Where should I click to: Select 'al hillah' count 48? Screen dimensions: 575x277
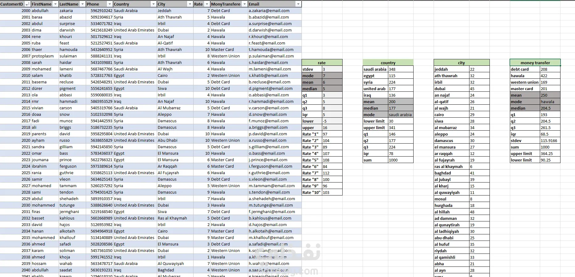[x=479, y=212]
